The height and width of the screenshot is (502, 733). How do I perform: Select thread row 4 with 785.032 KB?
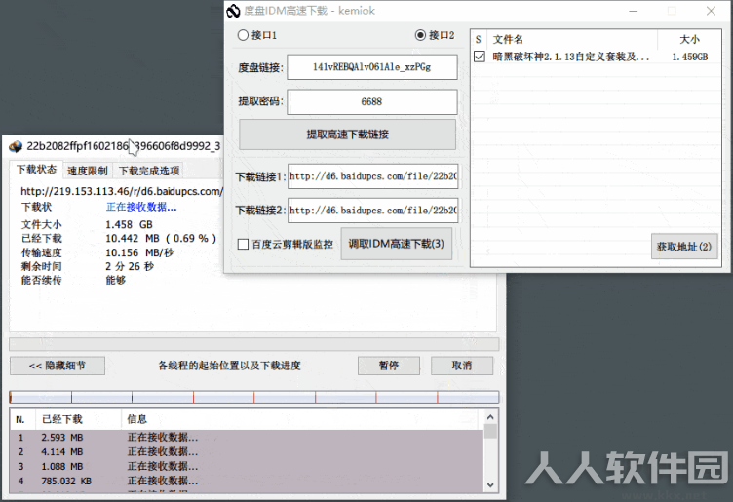click(247, 481)
